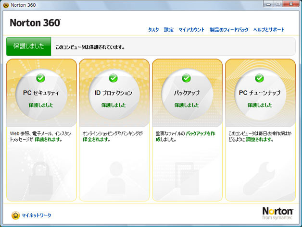The image size is (302, 227).
Task: Click the 保護されます link under PC セキュリティ
Action: [x=49, y=139]
